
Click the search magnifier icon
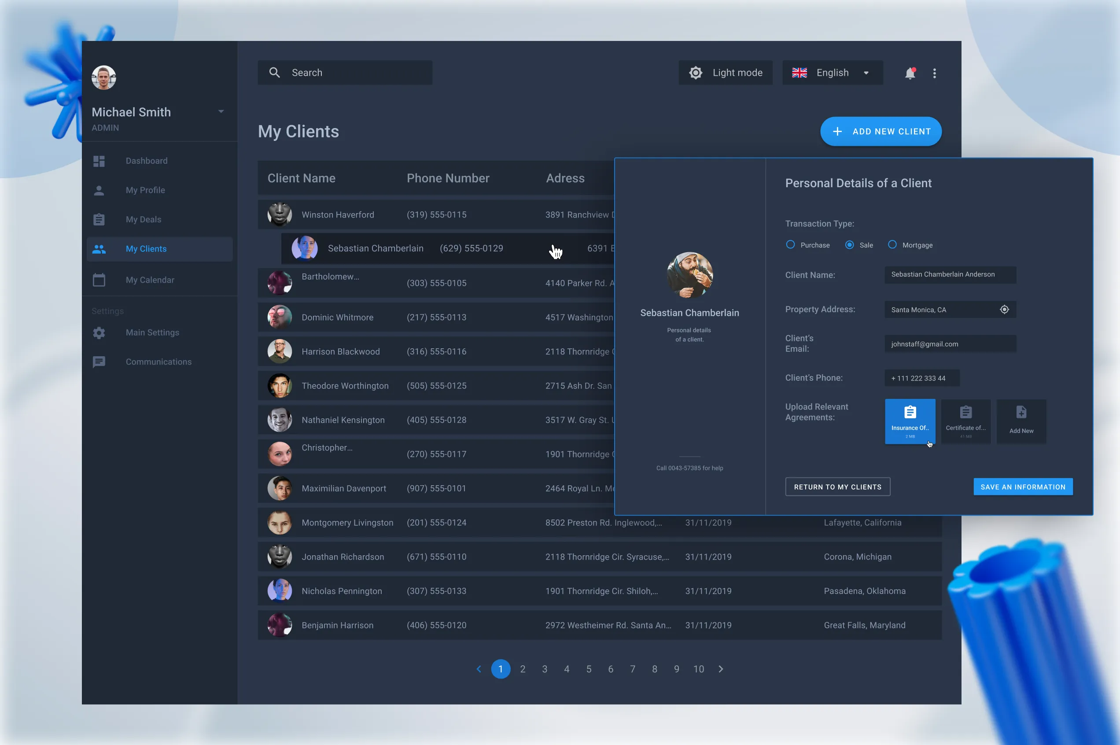[275, 73]
